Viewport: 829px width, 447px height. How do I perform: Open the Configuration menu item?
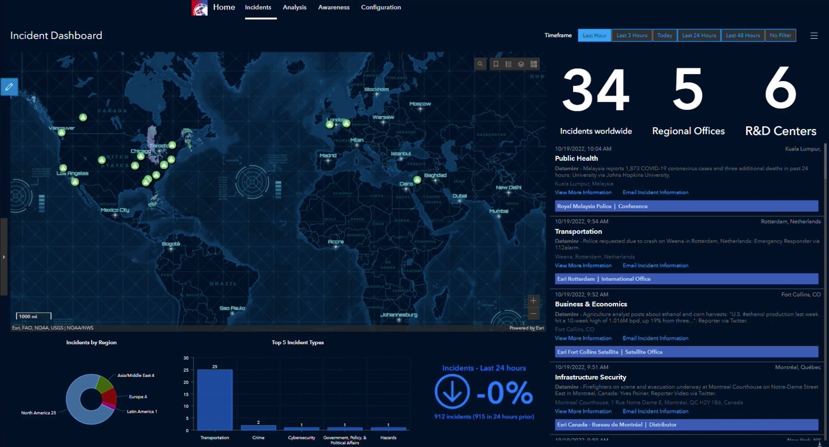click(381, 7)
